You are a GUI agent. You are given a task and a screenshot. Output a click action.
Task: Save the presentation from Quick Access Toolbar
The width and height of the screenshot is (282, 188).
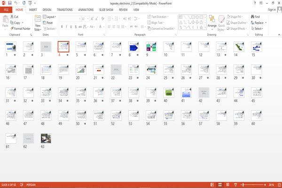coord(10,3)
